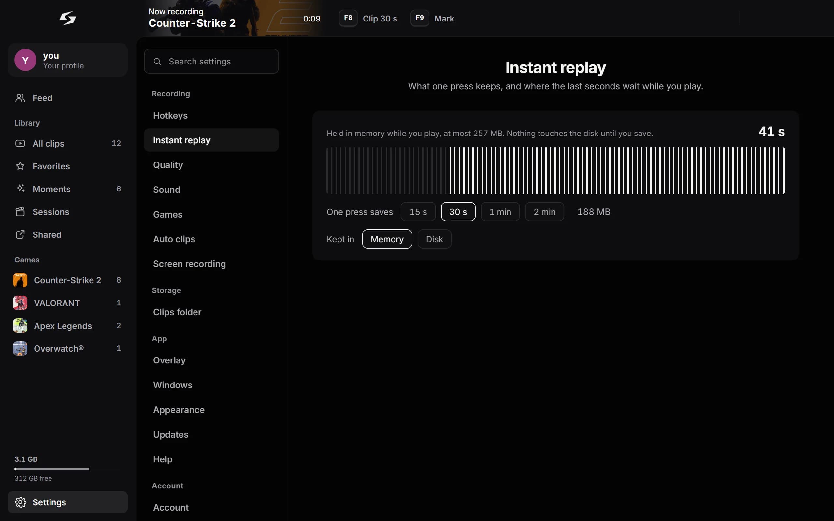The width and height of the screenshot is (834, 521).
Task: Choose Memory for Kept in
Action: [387, 239]
